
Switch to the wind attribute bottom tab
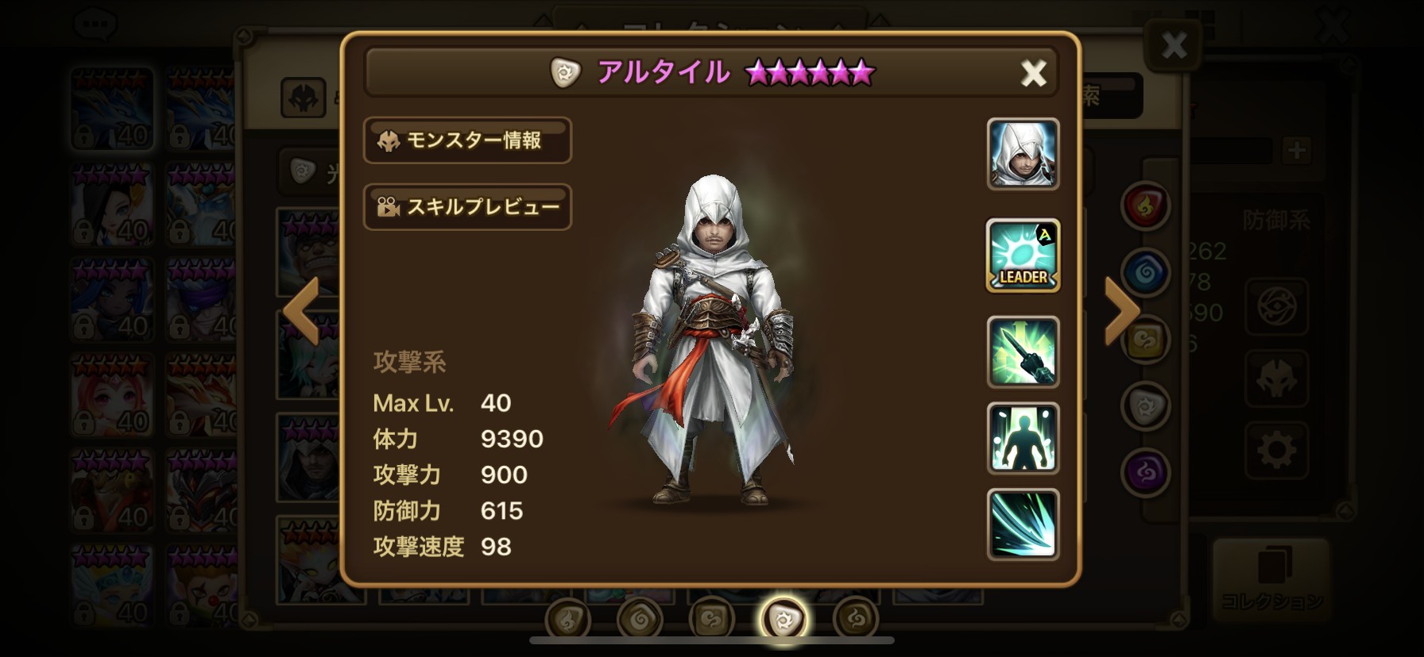(x=711, y=618)
